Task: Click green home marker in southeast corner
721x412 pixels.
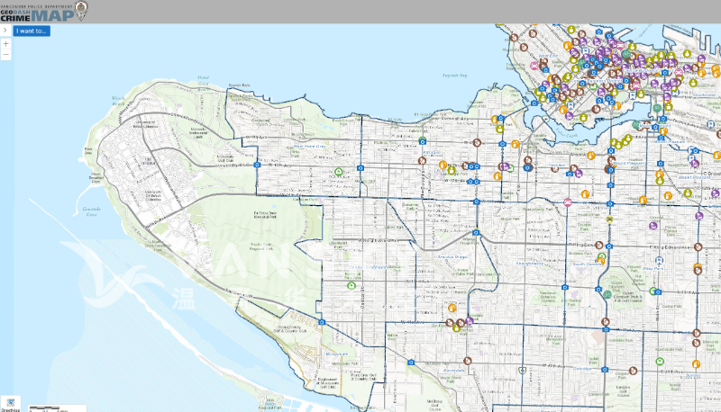Action: 660,362
